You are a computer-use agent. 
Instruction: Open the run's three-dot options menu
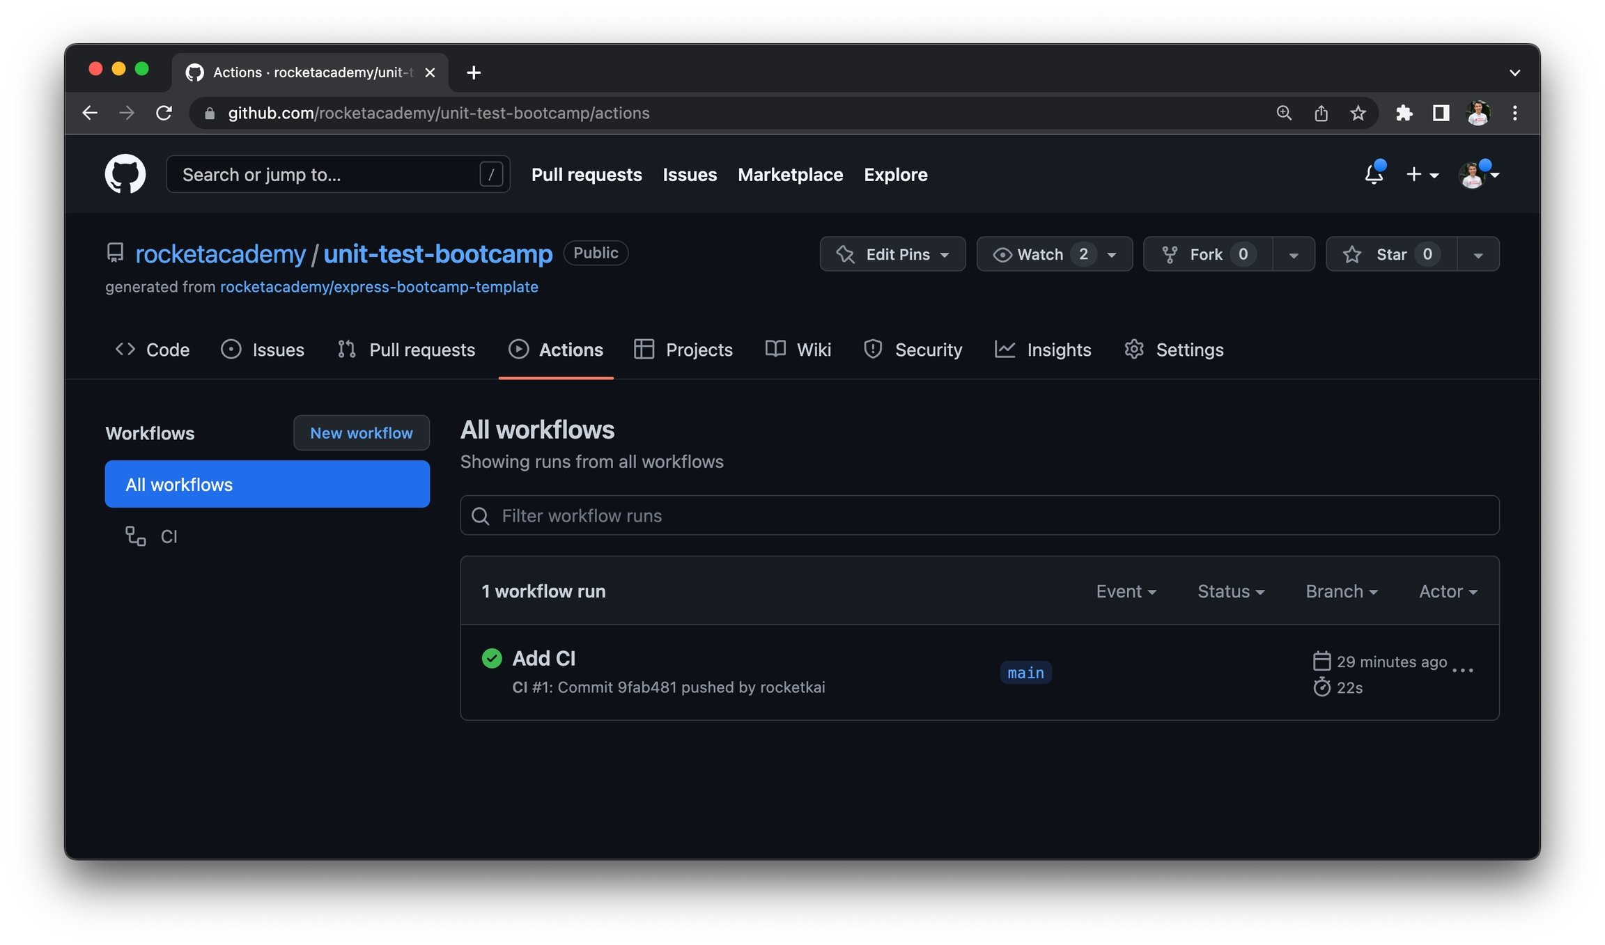tap(1462, 670)
